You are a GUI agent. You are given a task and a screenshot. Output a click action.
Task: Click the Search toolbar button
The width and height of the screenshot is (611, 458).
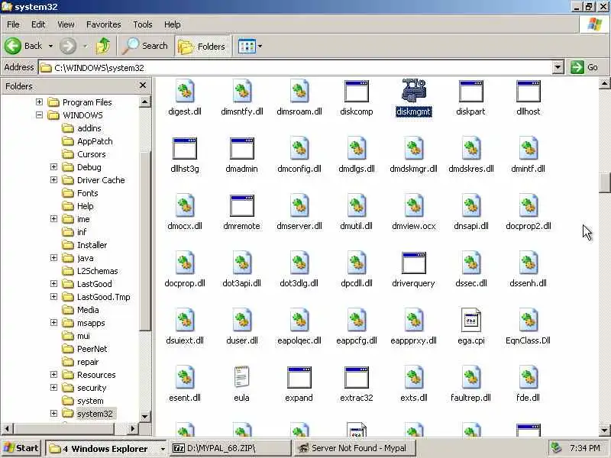[x=144, y=46]
